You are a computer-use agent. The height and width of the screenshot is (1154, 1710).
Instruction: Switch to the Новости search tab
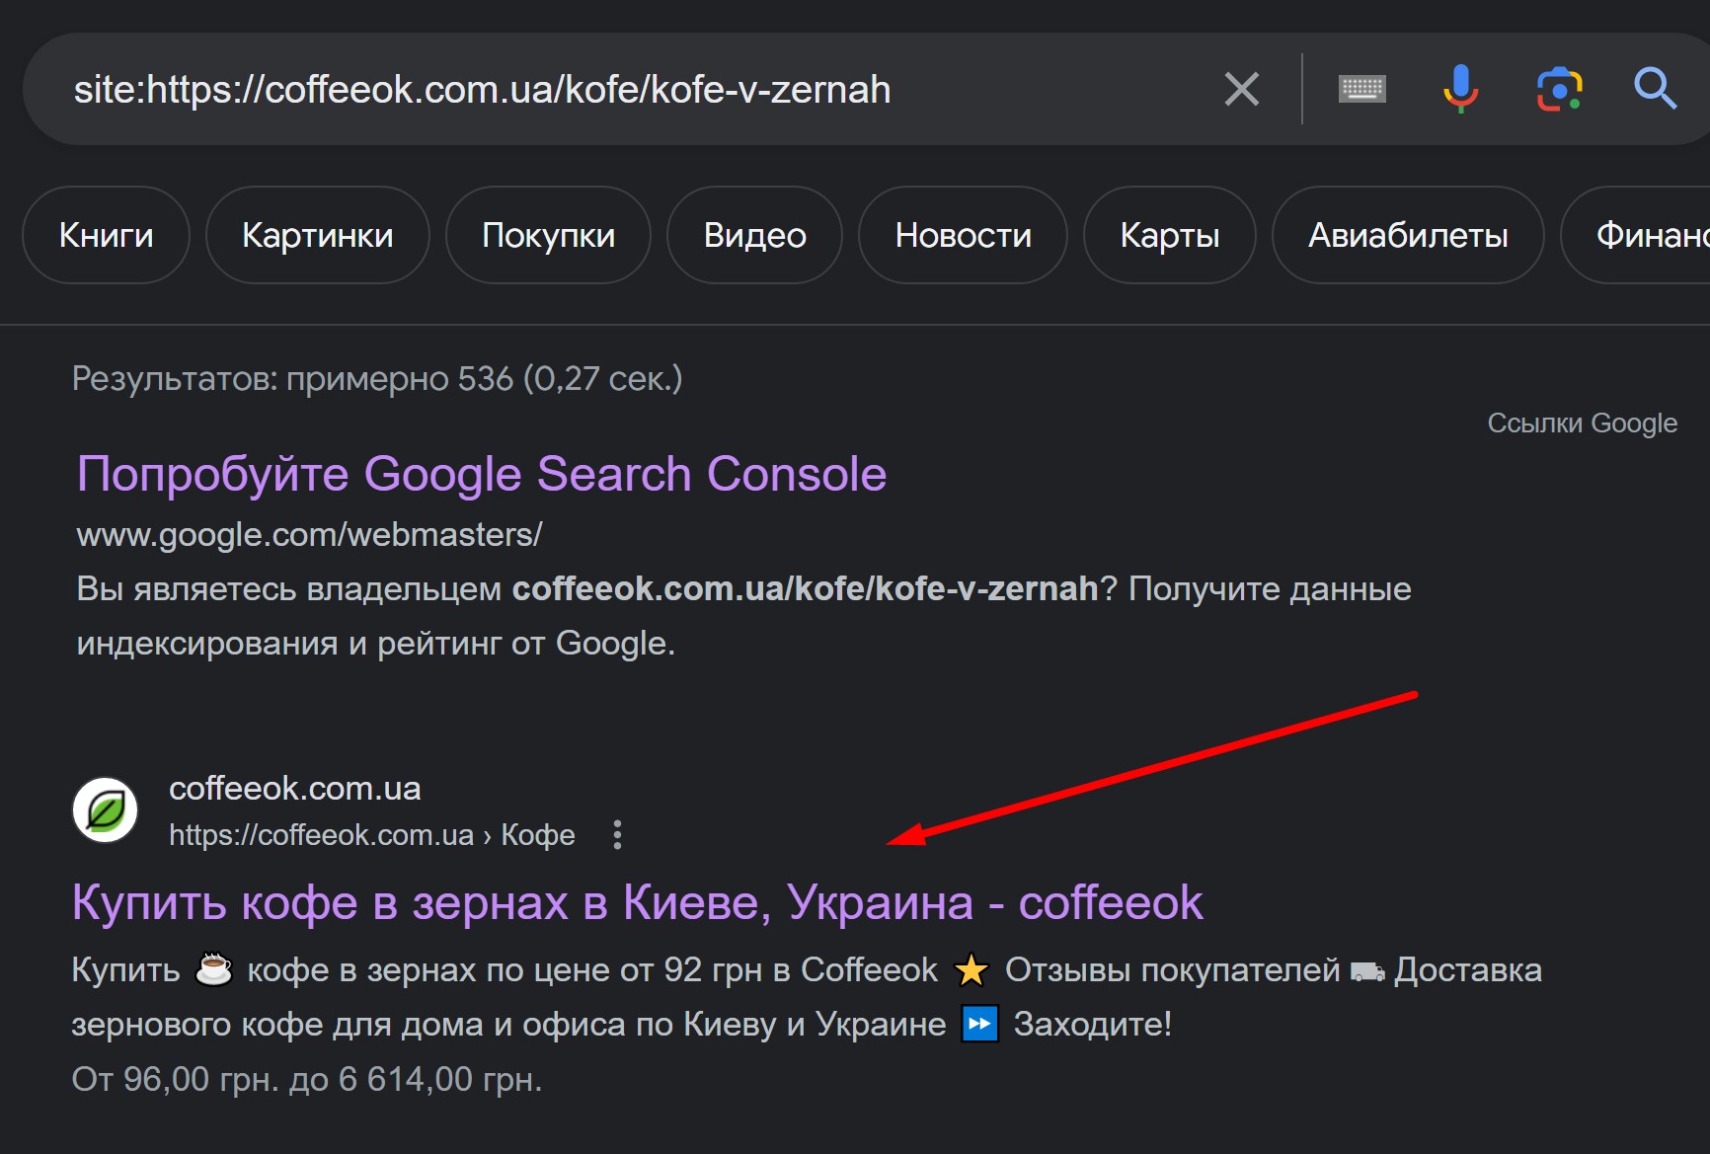tap(963, 235)
